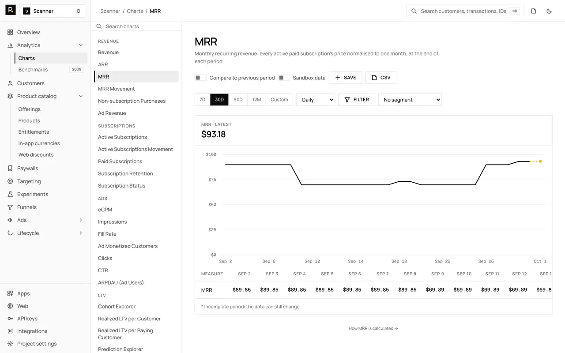Image resolution: width=565 pixels, height=353 pixels.
Task: Select the 90D range tab
Action: 238,100
